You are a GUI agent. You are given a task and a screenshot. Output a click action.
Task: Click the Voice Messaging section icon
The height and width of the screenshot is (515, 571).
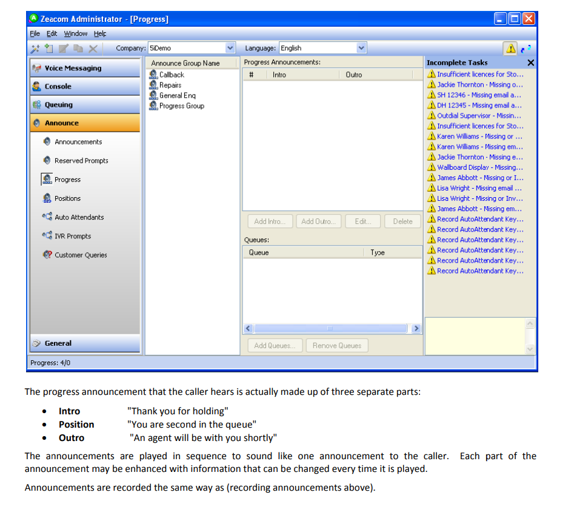tap(37, 68)
